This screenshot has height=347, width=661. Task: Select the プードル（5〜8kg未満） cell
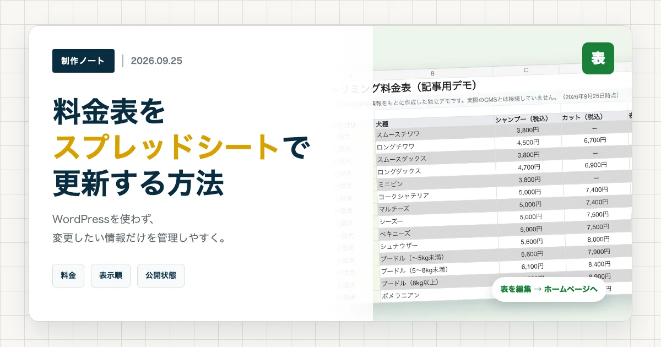coord(441,269)
